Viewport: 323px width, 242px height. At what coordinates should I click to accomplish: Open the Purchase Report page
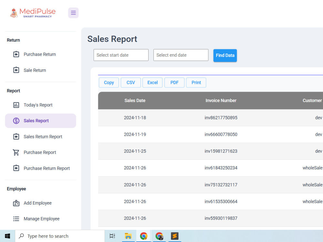pos(41,153)
